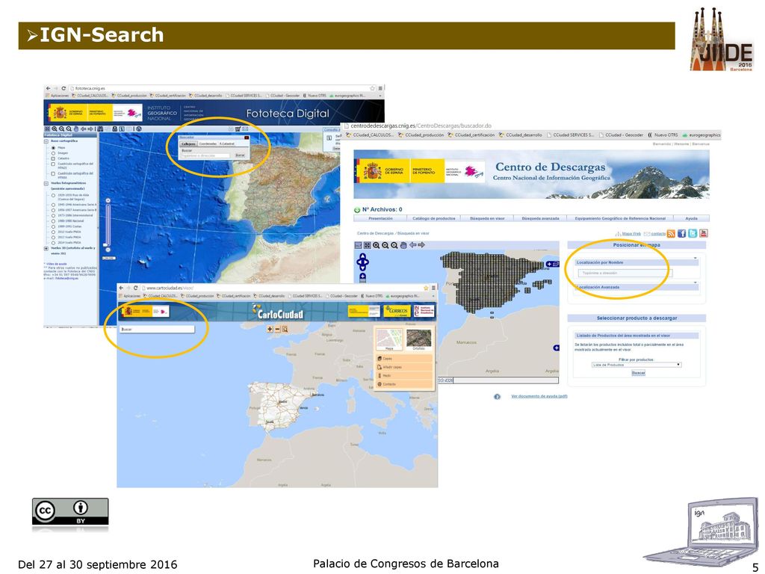
Task: Click Capas menu entry in CartoCiudad
Action: [403, 359]
